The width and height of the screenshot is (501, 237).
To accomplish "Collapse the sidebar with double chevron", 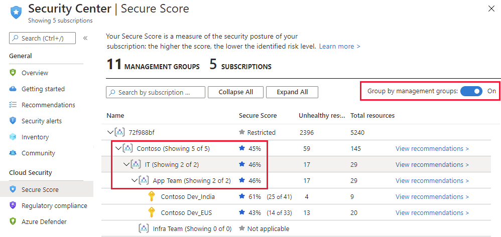I will pyautogui.click(x=85, y=38).
